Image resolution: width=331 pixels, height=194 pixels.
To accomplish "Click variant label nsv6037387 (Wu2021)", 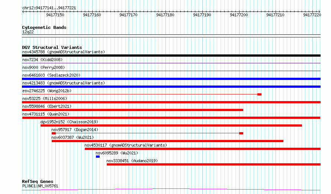I will pos(73,137).
